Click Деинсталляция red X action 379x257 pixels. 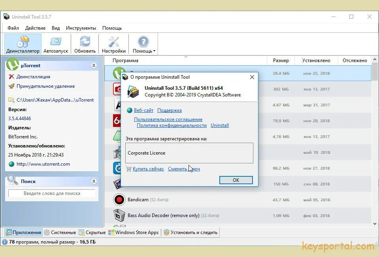coord(33,77)
